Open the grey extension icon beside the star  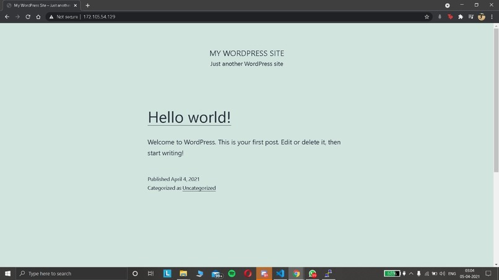click(x=440, y=17)
